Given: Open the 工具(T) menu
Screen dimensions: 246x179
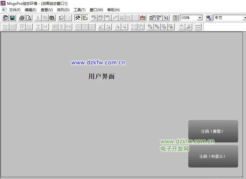Looking at the screenshot, I should pyautogui.click(x=79, y=10).
